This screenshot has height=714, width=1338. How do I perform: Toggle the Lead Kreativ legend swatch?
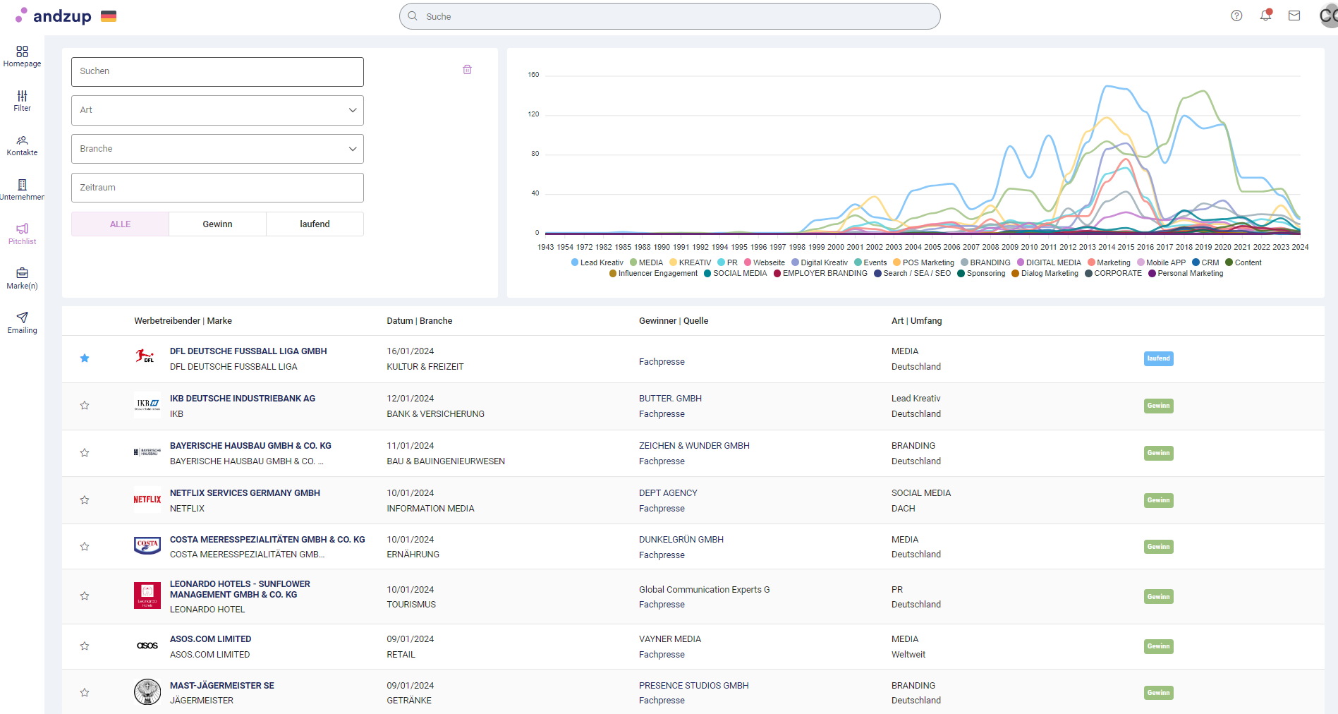point(575,262)
